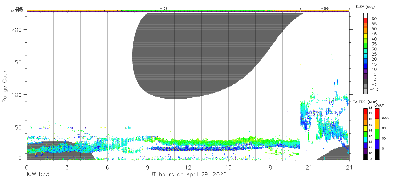Select the lightest gray swatch beside ELEV label -10
The image size is (393, 181).
[365, 91]
